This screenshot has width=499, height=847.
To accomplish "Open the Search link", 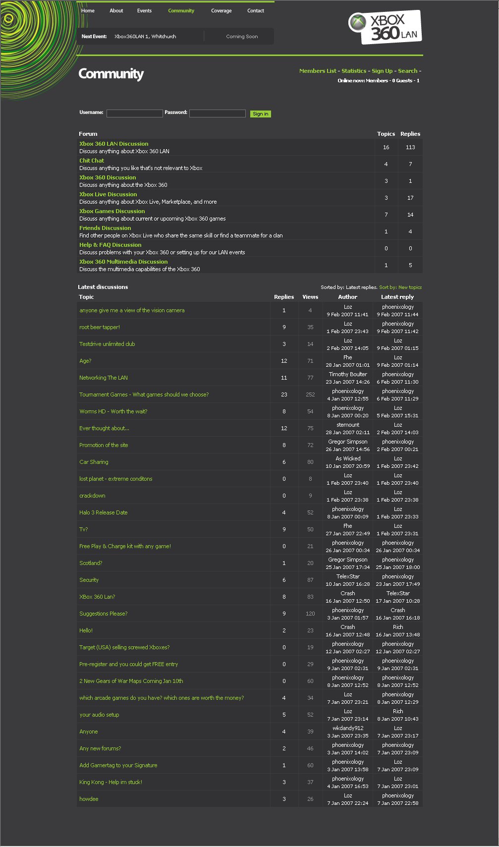I will pos(408,71).
